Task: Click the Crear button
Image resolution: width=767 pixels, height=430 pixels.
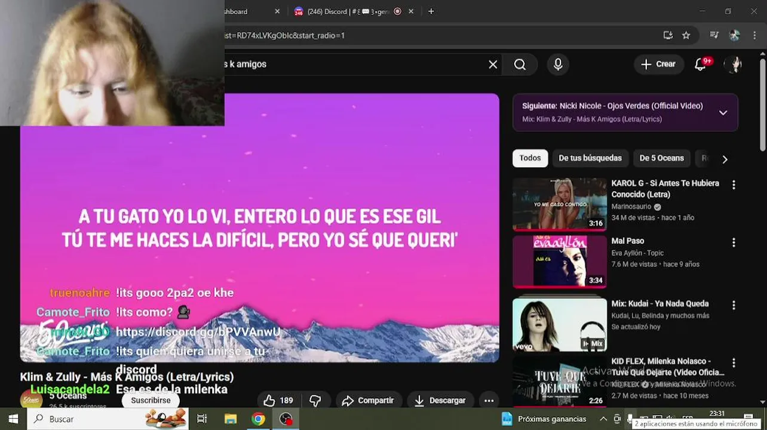Action: click(x=658, y=64)
